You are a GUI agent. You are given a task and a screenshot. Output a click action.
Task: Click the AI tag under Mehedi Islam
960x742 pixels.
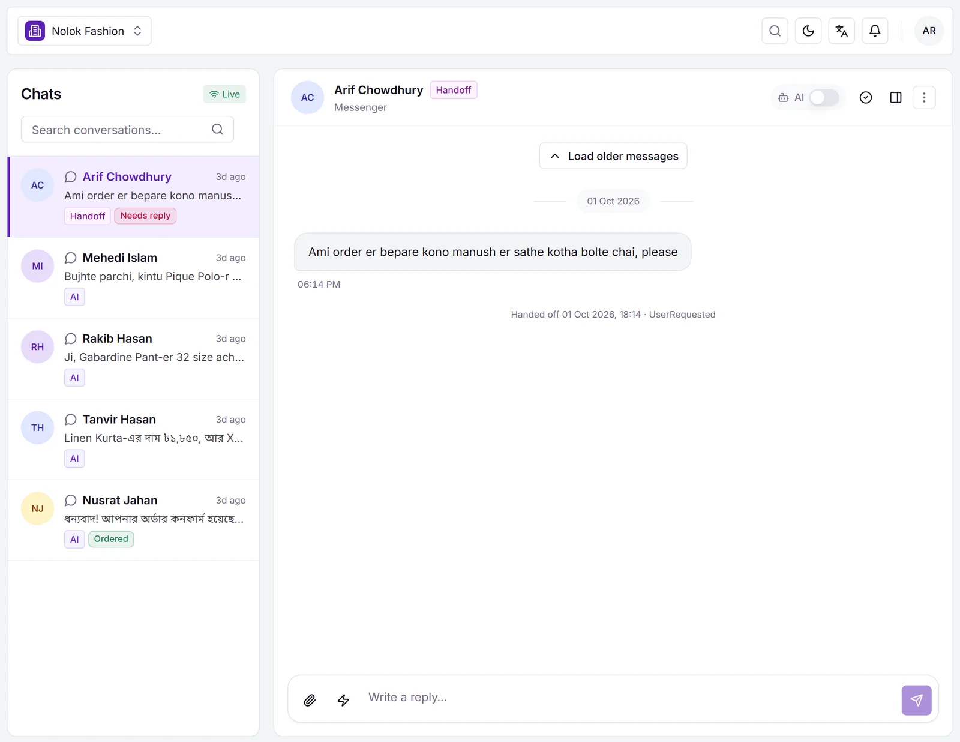[x=74, y=297]
